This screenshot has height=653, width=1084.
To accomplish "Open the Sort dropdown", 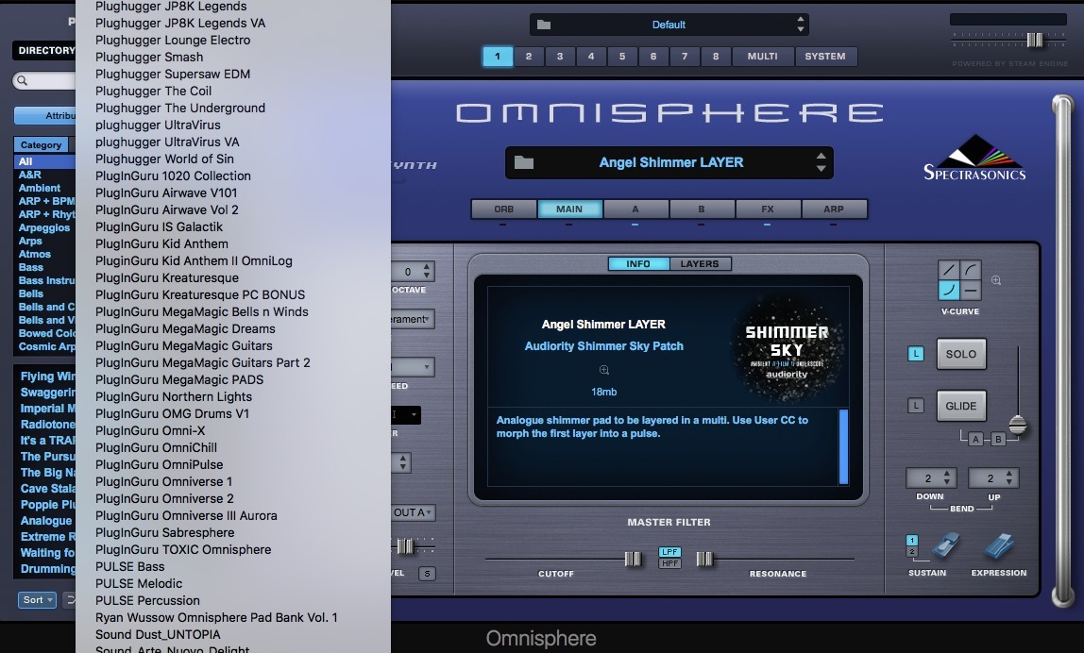I will pos(37,600).
